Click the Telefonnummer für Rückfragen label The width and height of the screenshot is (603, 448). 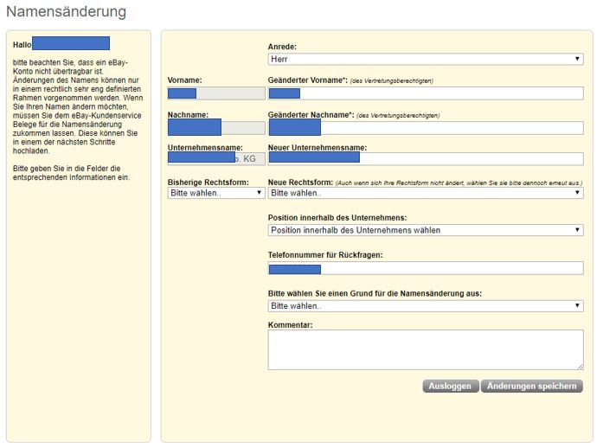[x=325, y=255]
